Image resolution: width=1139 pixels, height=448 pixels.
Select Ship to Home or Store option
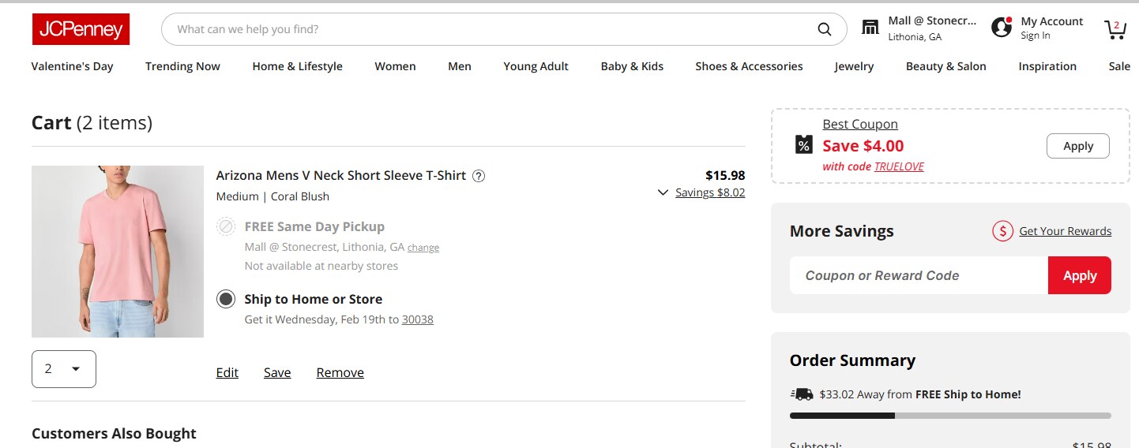pos(226,299)
